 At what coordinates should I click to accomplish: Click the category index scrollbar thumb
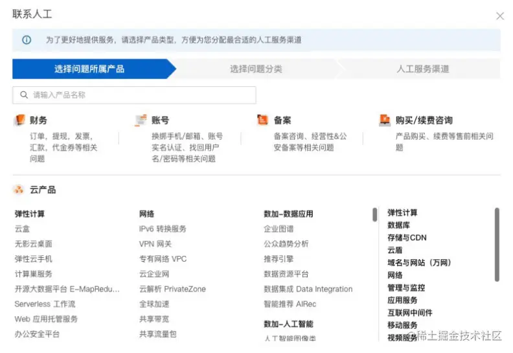tap(497, 244)
